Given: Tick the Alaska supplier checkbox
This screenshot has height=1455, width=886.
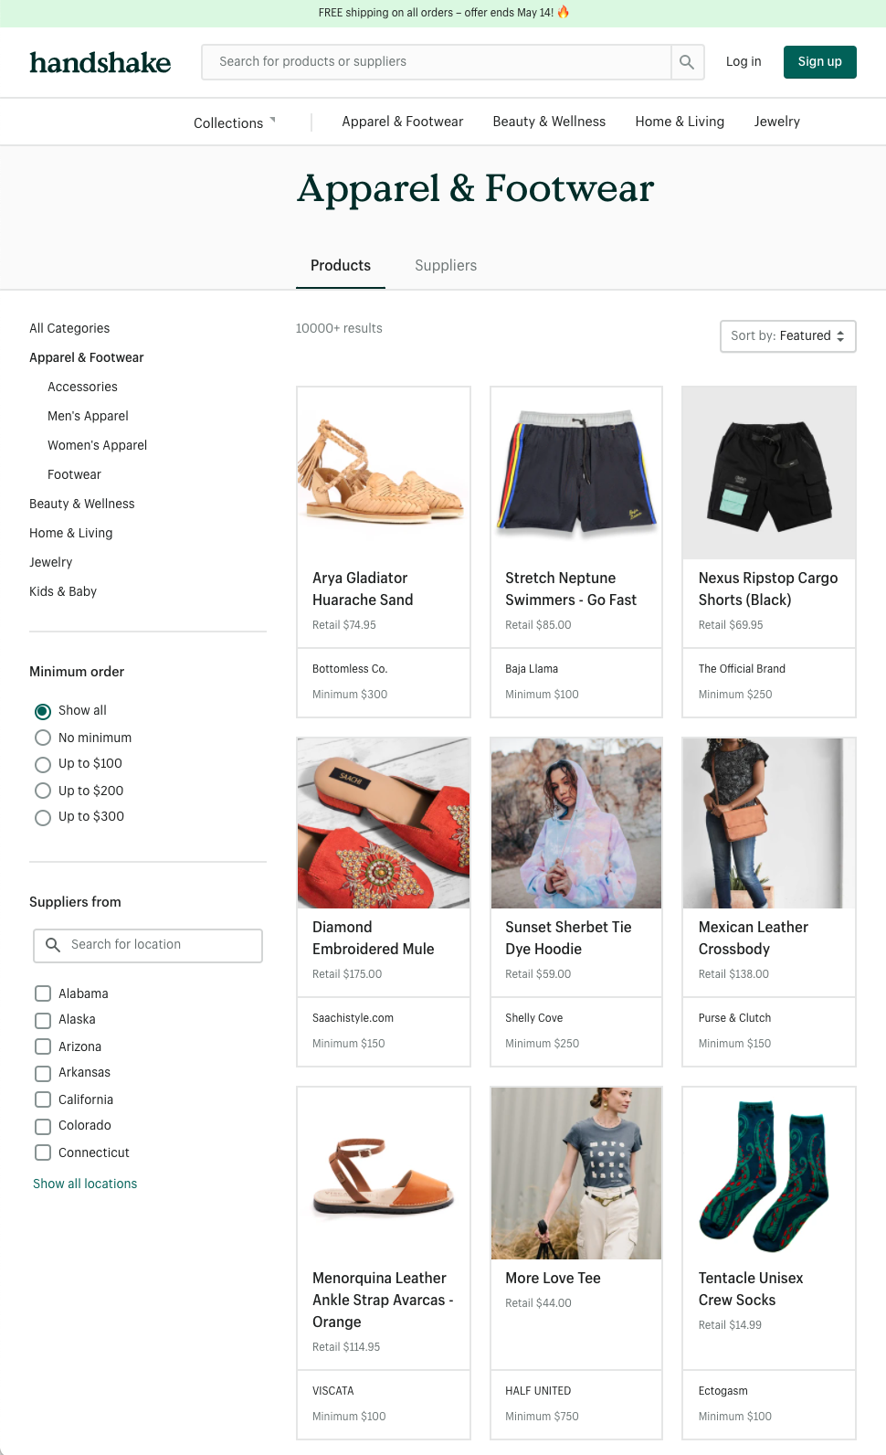Looking at the screenshot, I should pos(43,1020).
